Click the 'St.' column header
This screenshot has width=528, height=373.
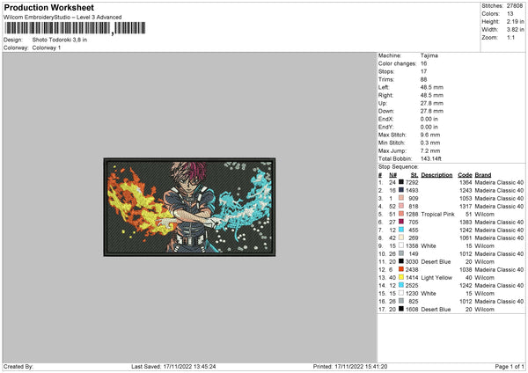(414, 175)
